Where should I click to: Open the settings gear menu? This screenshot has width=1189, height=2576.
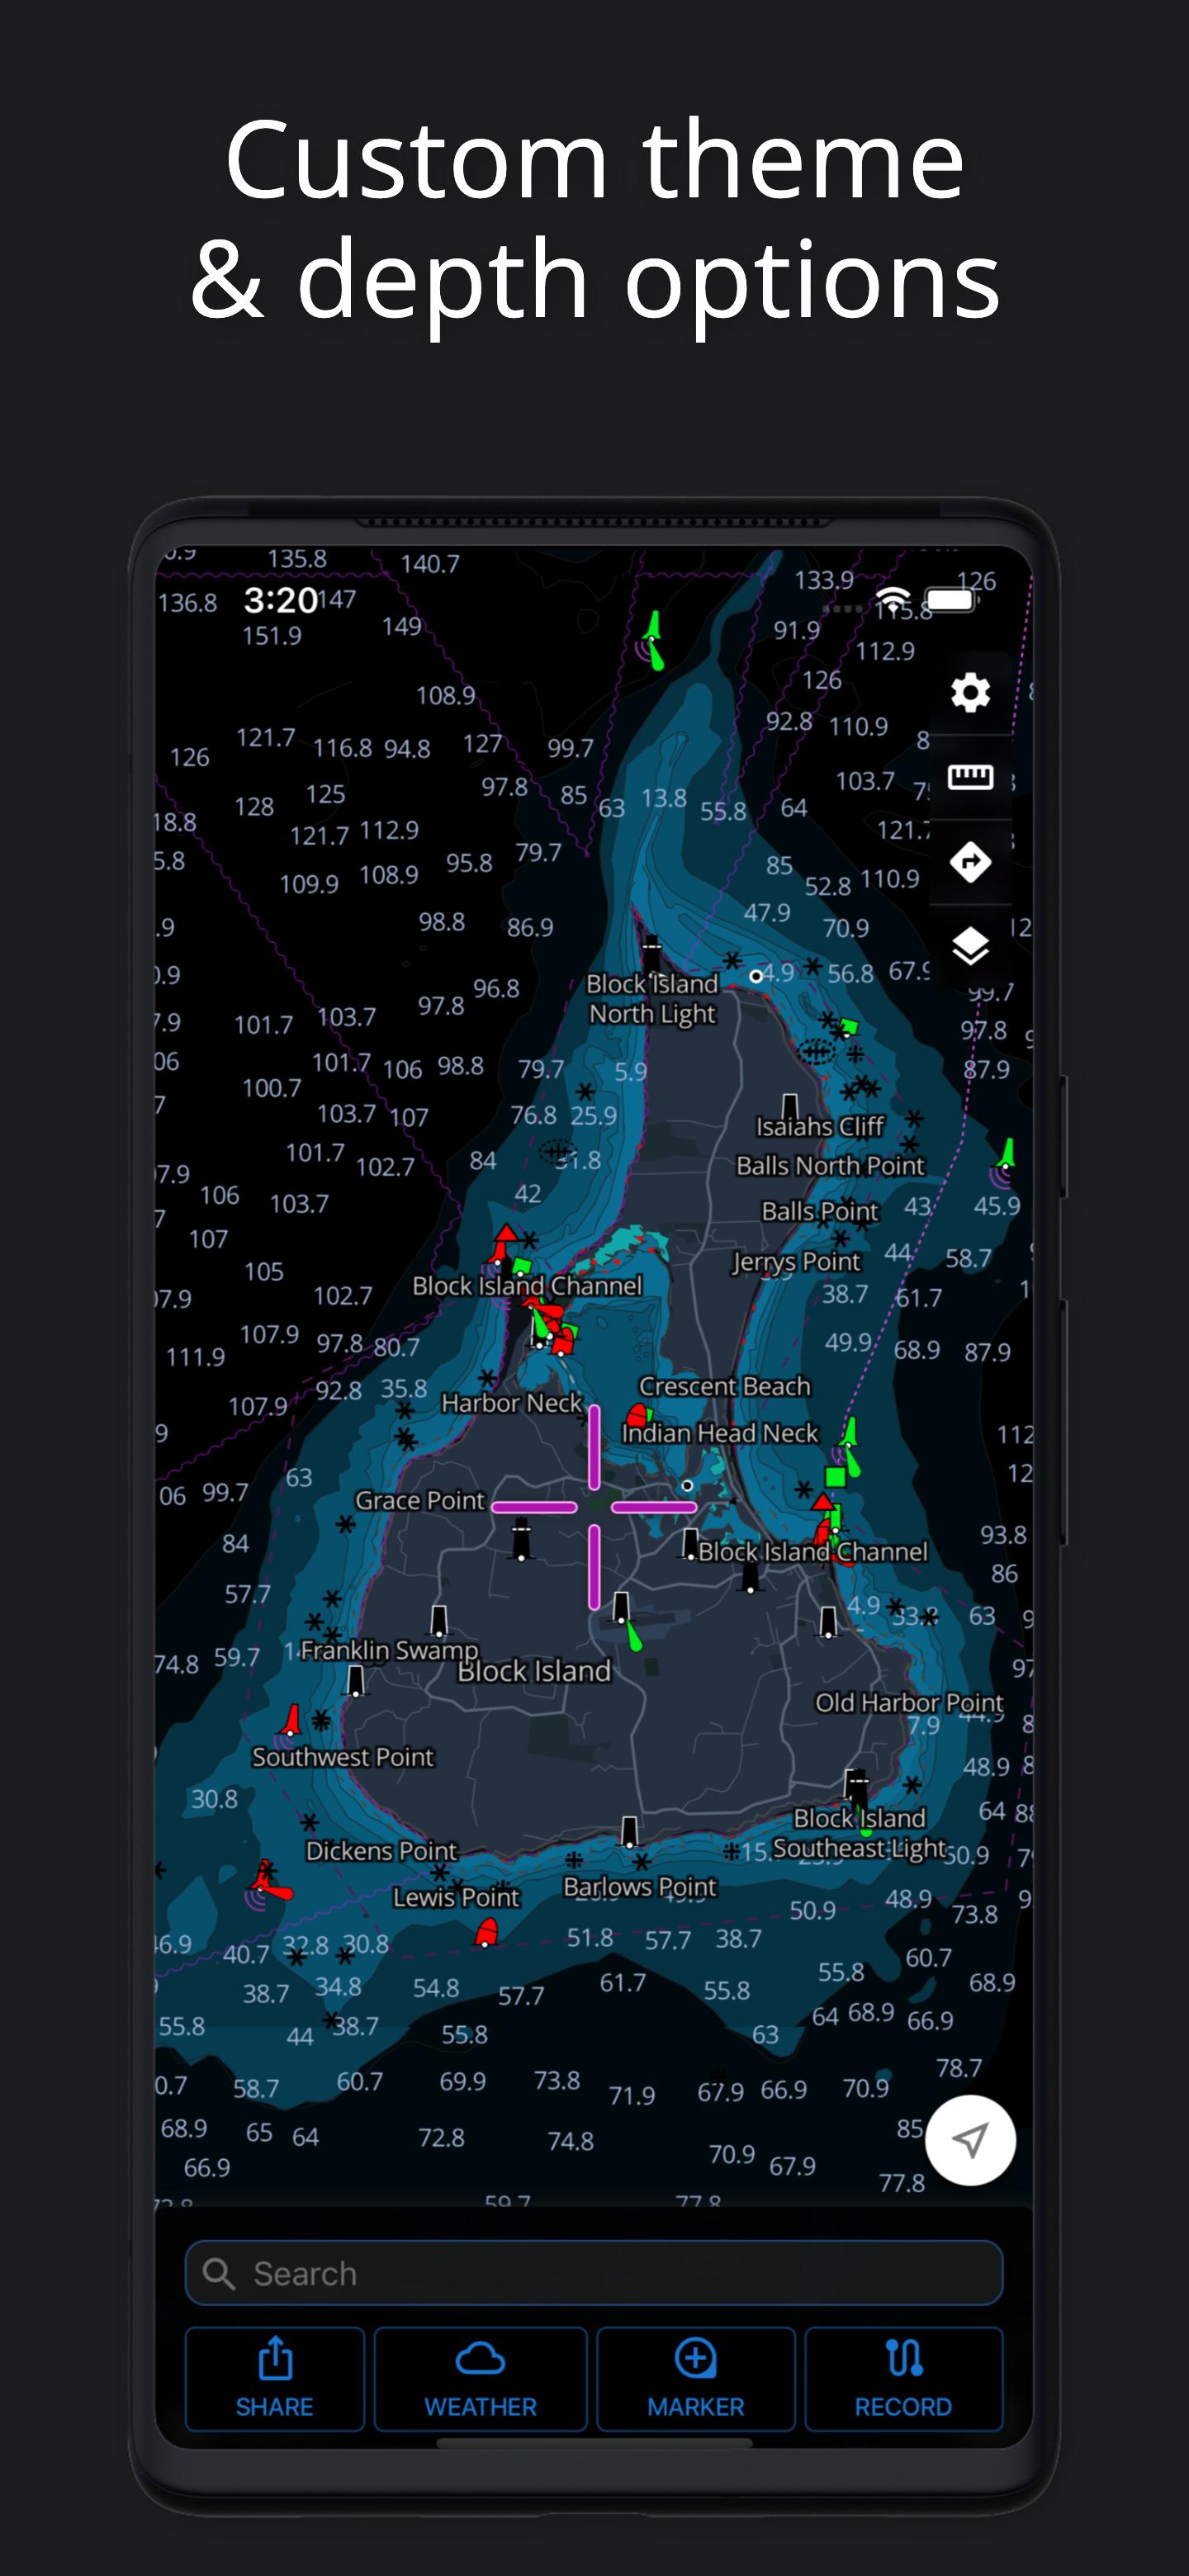click(x=969, y=692)
